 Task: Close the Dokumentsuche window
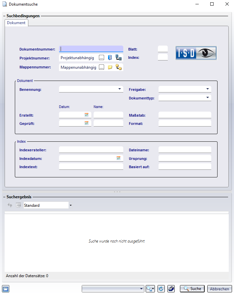click(227, 4)
